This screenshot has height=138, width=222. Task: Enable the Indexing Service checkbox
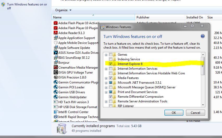pos(110,59)
